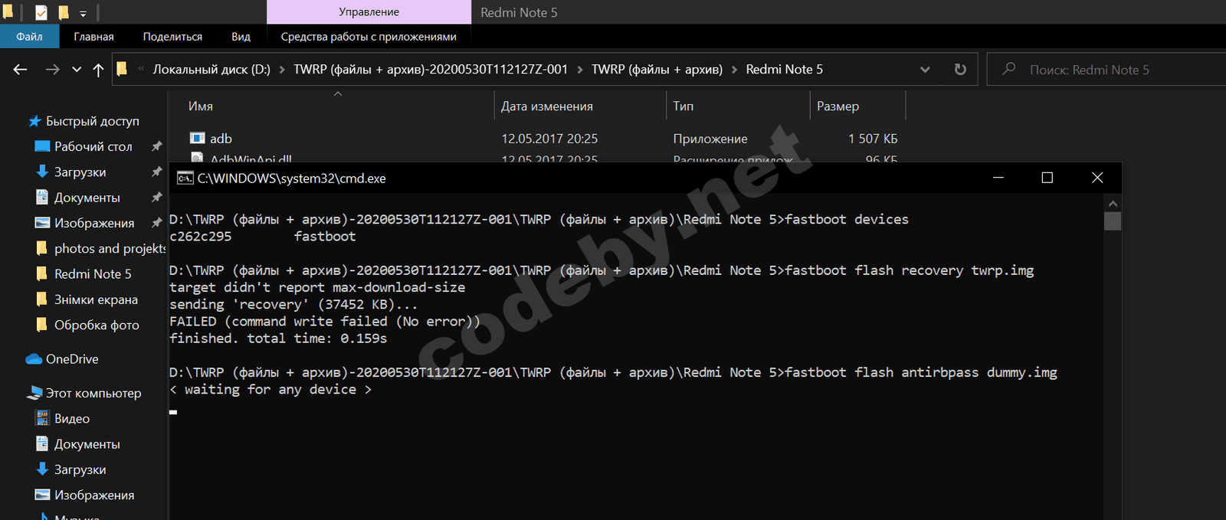Click the cmd.exe scrollbar up arrow
This screenshot has width=1226, height=520.
[1113, 204]
